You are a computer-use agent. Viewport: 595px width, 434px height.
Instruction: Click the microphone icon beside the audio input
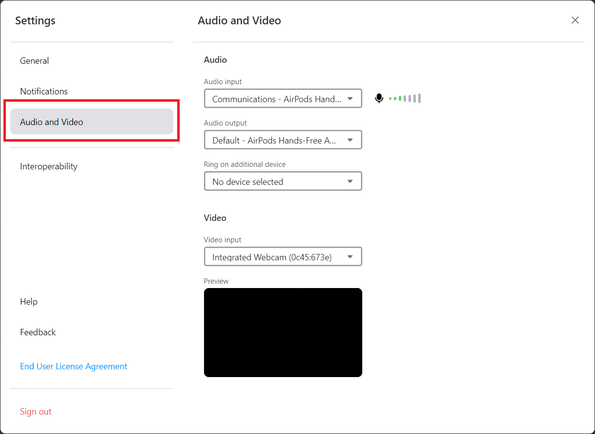[379, 98]
